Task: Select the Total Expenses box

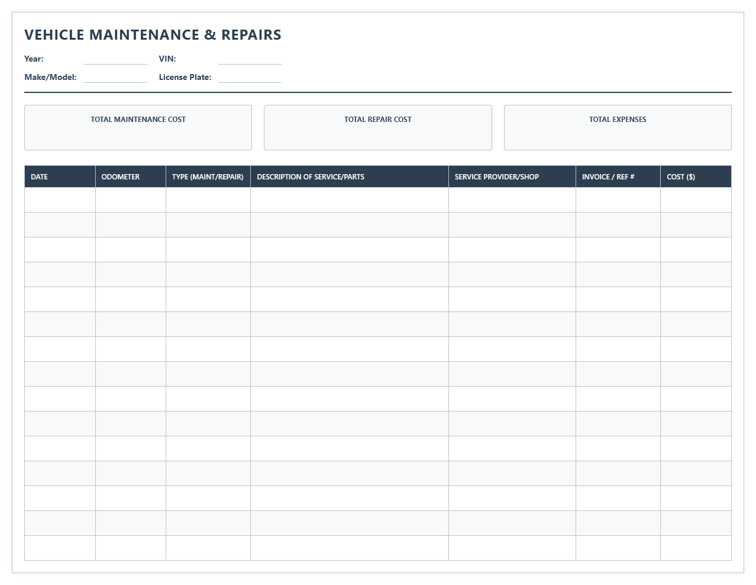Action: click(x=618, y=127)
